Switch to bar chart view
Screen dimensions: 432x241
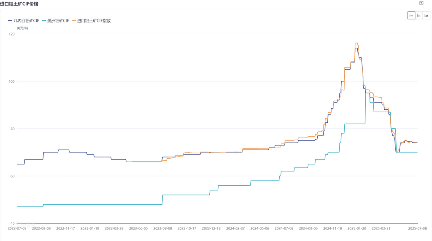pos(419,16)
